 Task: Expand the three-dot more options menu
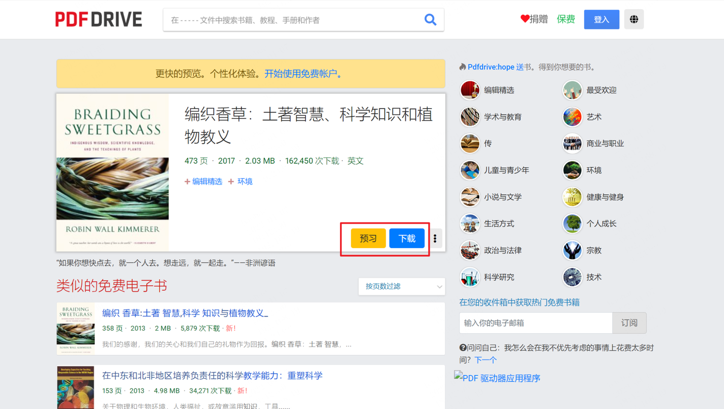click(434, 238)
